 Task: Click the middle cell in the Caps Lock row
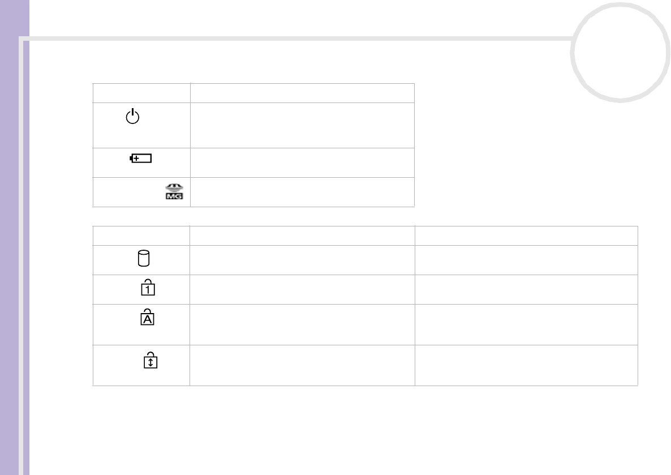click(302, 323)
